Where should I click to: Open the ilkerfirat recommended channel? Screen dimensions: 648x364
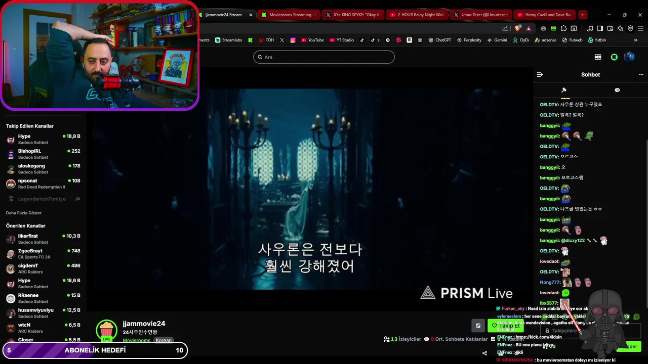coord(43,239)
